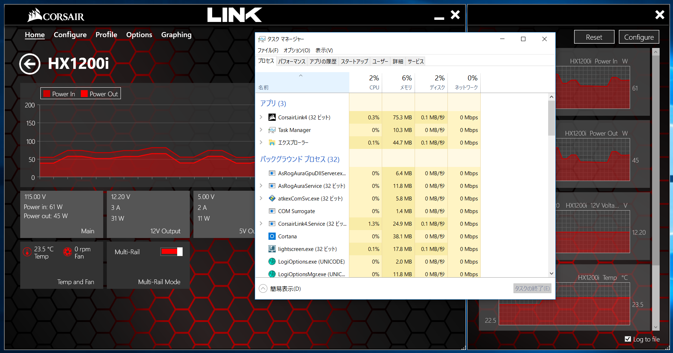Viewport: 673px width, 353px height.
Task: Open the 表示(V) menu in Task Manager
Action: (324, 50)
